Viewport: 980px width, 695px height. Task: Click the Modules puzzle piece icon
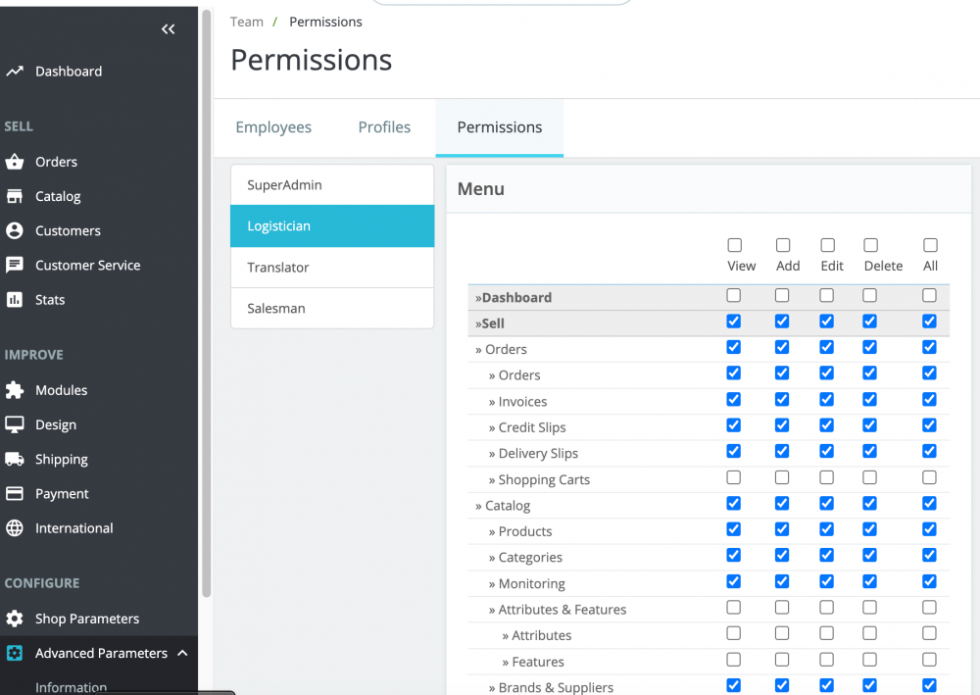tap(15, 390)
